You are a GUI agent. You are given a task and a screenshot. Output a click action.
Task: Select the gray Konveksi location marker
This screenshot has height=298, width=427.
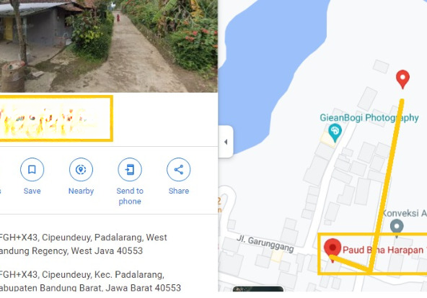click(397, 227)
